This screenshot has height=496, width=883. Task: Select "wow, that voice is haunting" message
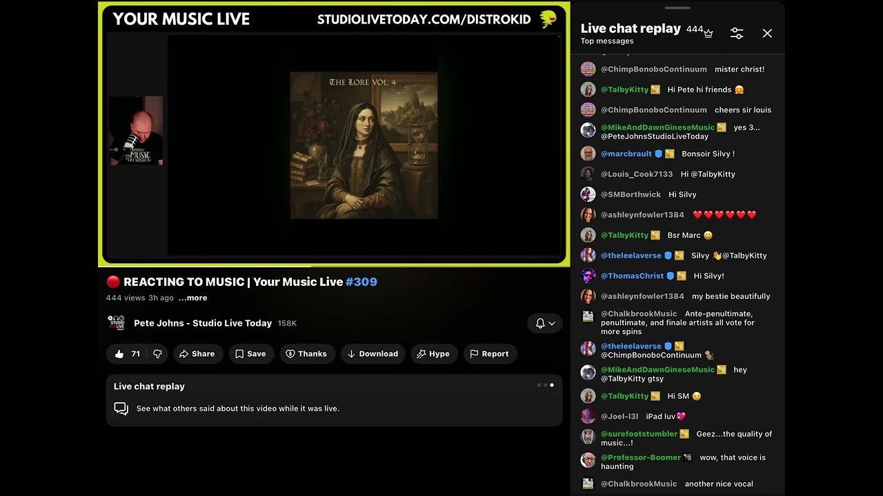tap(683, 462)
